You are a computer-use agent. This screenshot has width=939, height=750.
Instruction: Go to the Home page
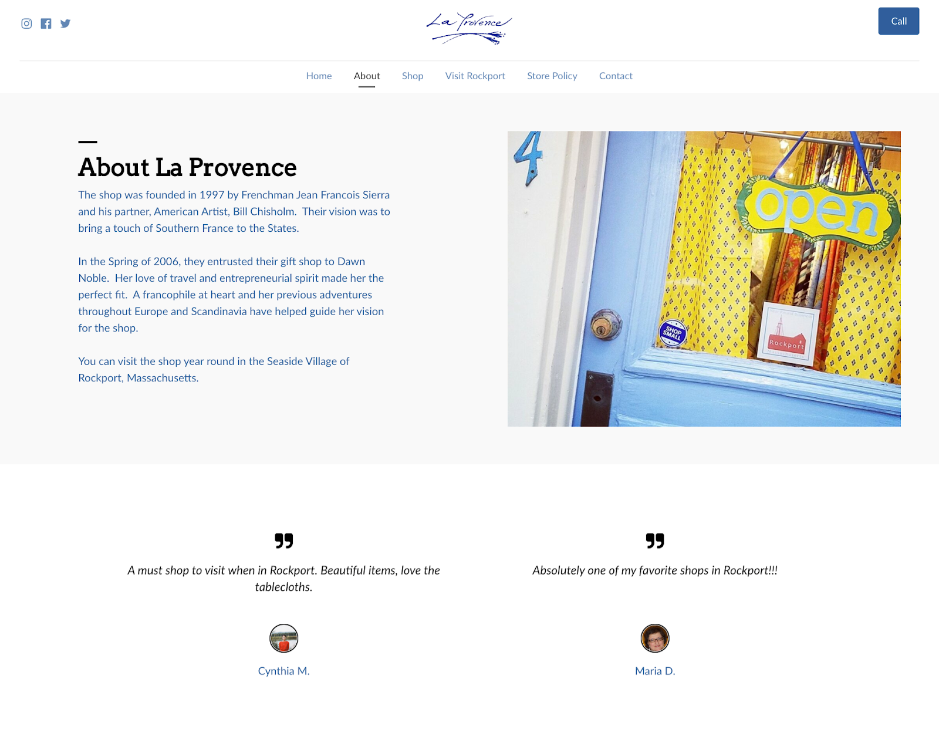pos(319,76)
